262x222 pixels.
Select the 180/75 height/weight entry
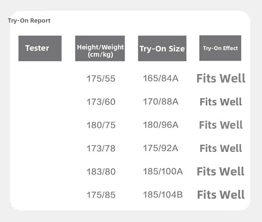[x=101, y=125]
